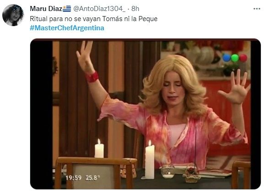Click the wooden chair back in the foreground

(x=96, y=173)
